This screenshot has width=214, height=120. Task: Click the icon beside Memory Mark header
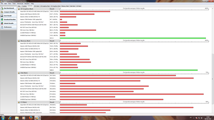click(x=19, y=41)
